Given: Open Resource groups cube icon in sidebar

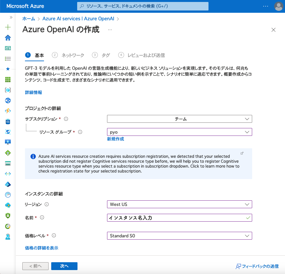Looking at the screenshot, I should 8,90.
